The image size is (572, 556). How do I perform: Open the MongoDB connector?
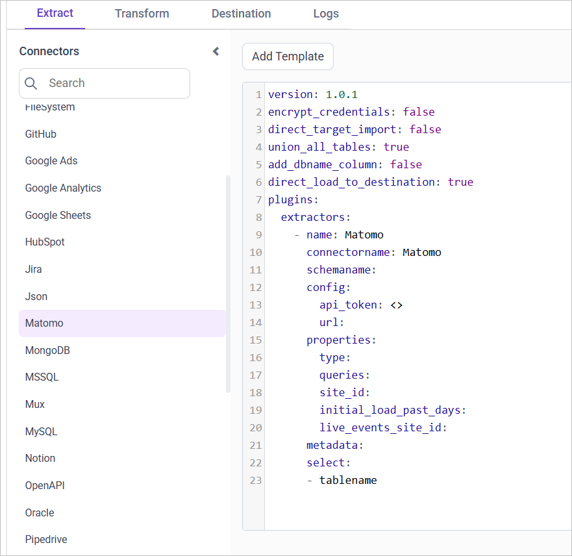point(47,350)
